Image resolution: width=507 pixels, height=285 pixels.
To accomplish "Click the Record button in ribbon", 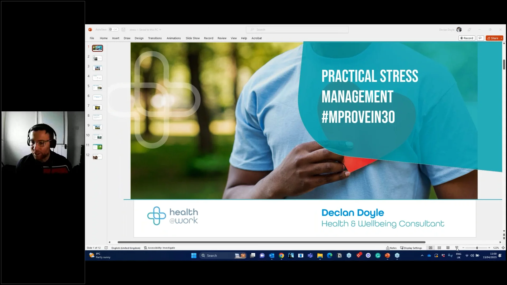I will pos(467,38).
